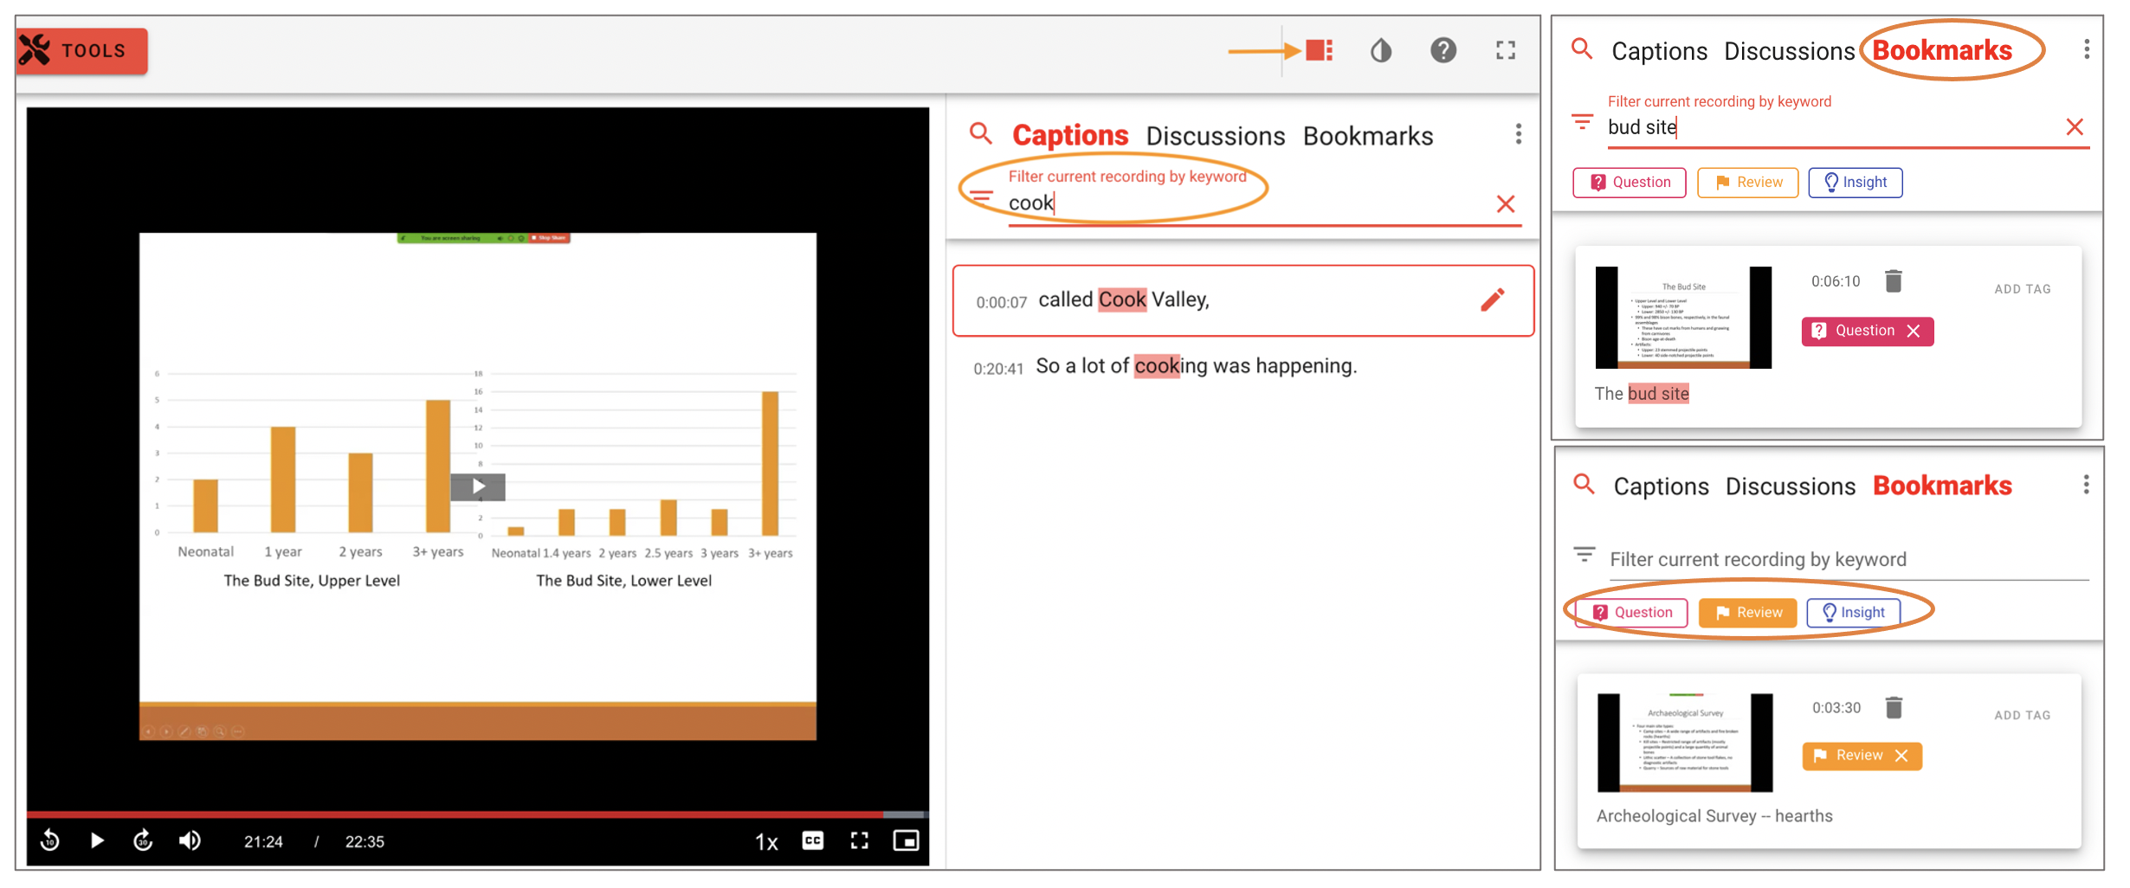Image resolution: width=2130 pixels, height=888 pixels.
Task: Switch to Discussions tab in main panel
Action: (x=1215, y=136)
